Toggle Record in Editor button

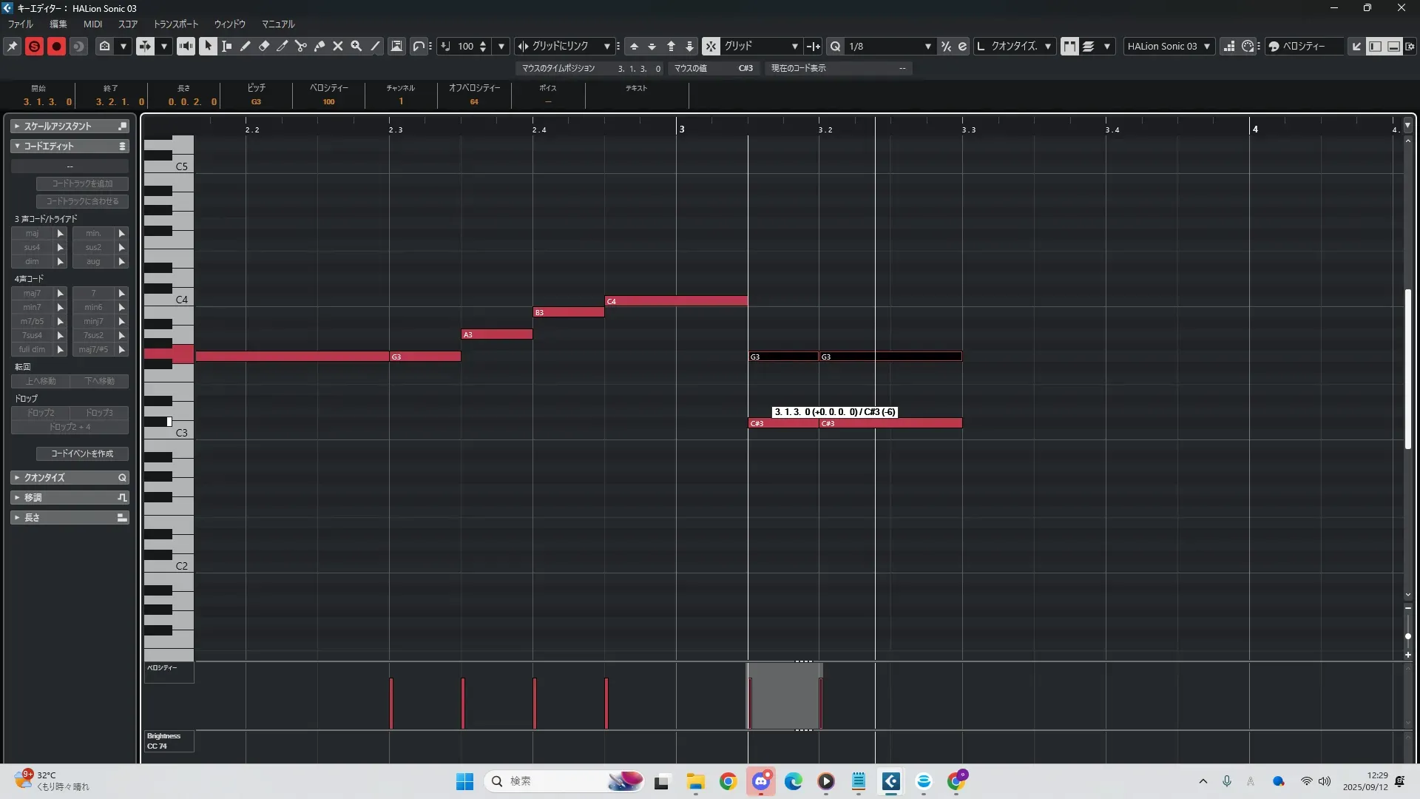(56, 46)
